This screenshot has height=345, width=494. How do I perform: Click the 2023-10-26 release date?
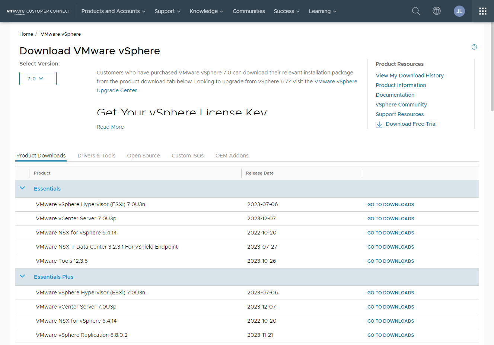click(262, 261)
